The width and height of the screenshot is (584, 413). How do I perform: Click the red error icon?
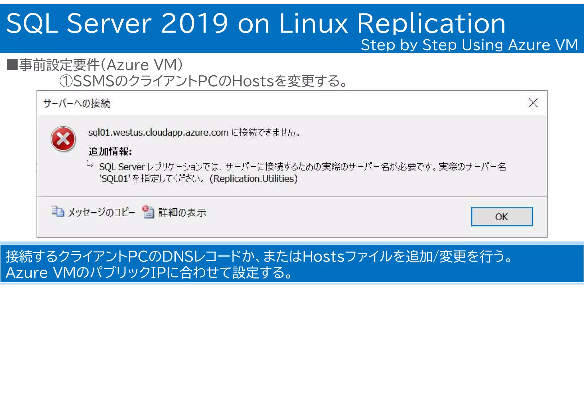point(63,139)
